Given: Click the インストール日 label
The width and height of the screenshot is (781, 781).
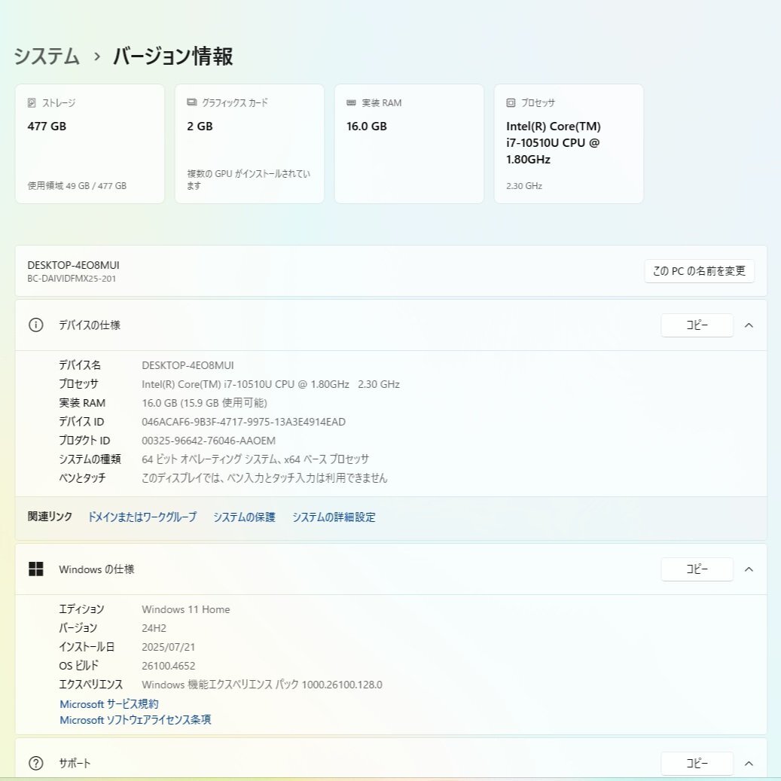Looking at the screenshot, I should click(x=87, y=646).
